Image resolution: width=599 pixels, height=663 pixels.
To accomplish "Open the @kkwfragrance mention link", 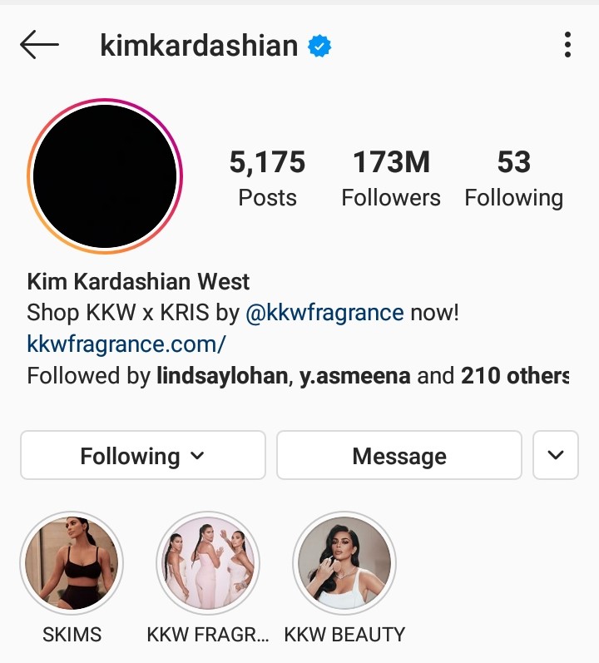I will coord(324,313).
